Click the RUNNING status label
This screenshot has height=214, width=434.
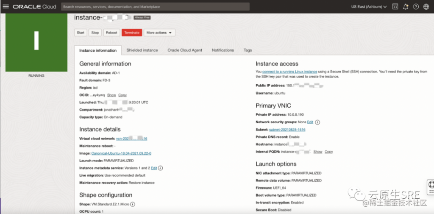(x=36, y=75)
